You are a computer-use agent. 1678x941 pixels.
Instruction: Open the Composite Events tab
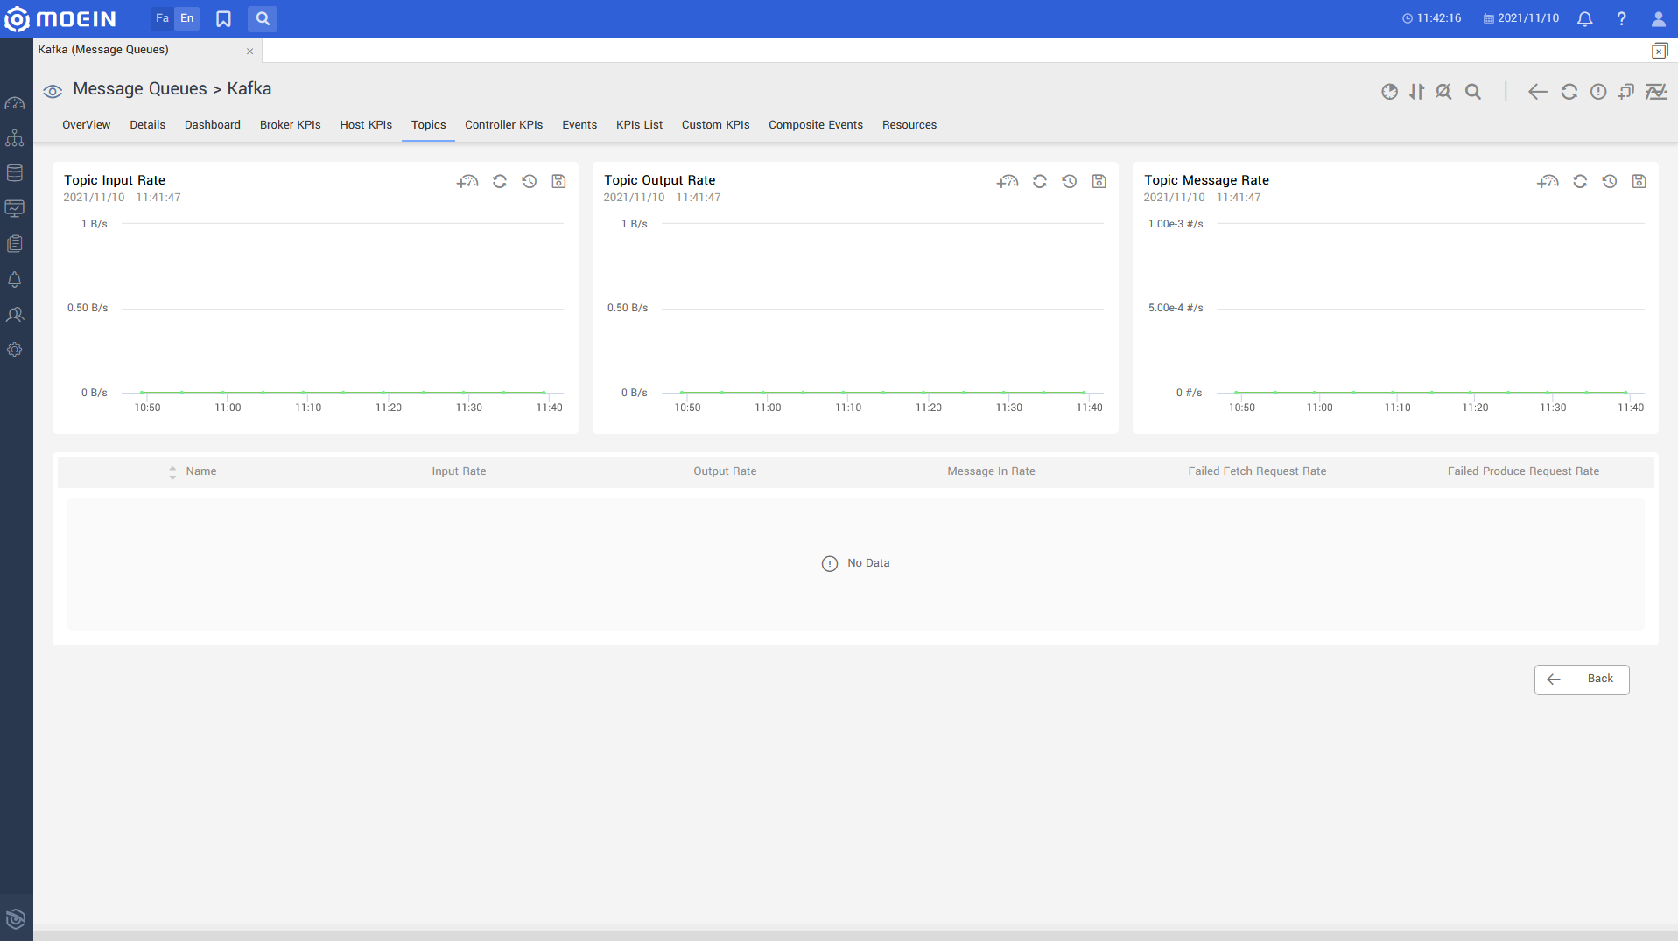[816, 125]
